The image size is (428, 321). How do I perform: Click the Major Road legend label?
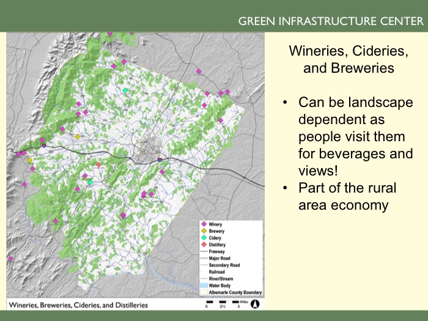coord(220,258)
